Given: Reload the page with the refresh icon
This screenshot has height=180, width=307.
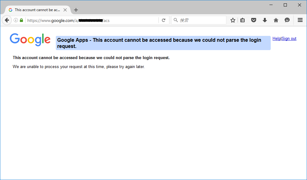Looking at the screenshot, I should point(164,20).
